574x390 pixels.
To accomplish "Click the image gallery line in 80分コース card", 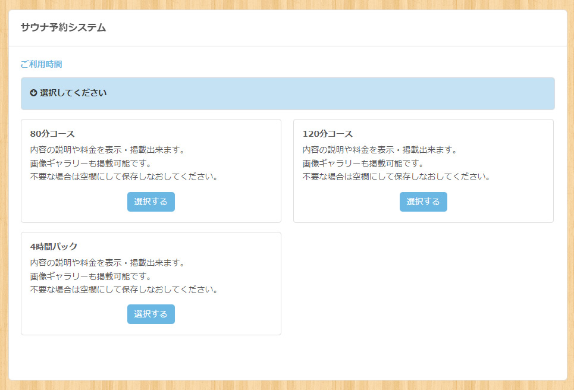I will pyautogui.click(x=90, y=163).
